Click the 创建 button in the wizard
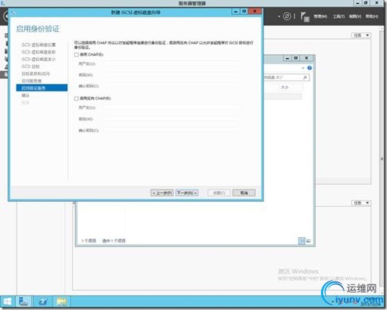The width and height of the screenshot is (387, 310). pyautogui.click(x=219, y=193)
